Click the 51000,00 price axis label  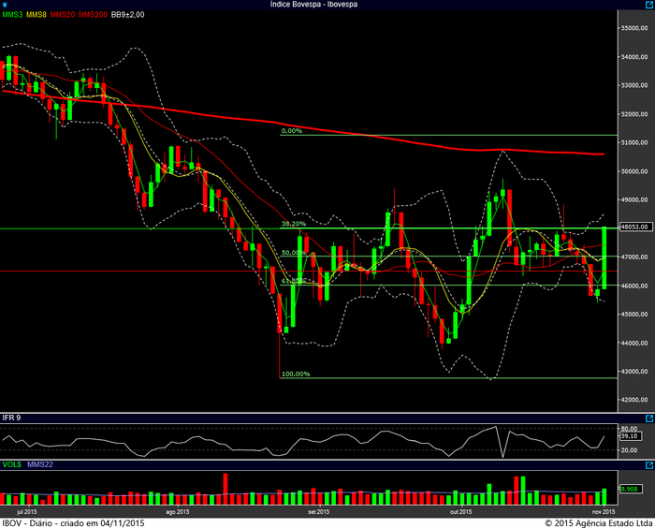(x=634, y=142)
